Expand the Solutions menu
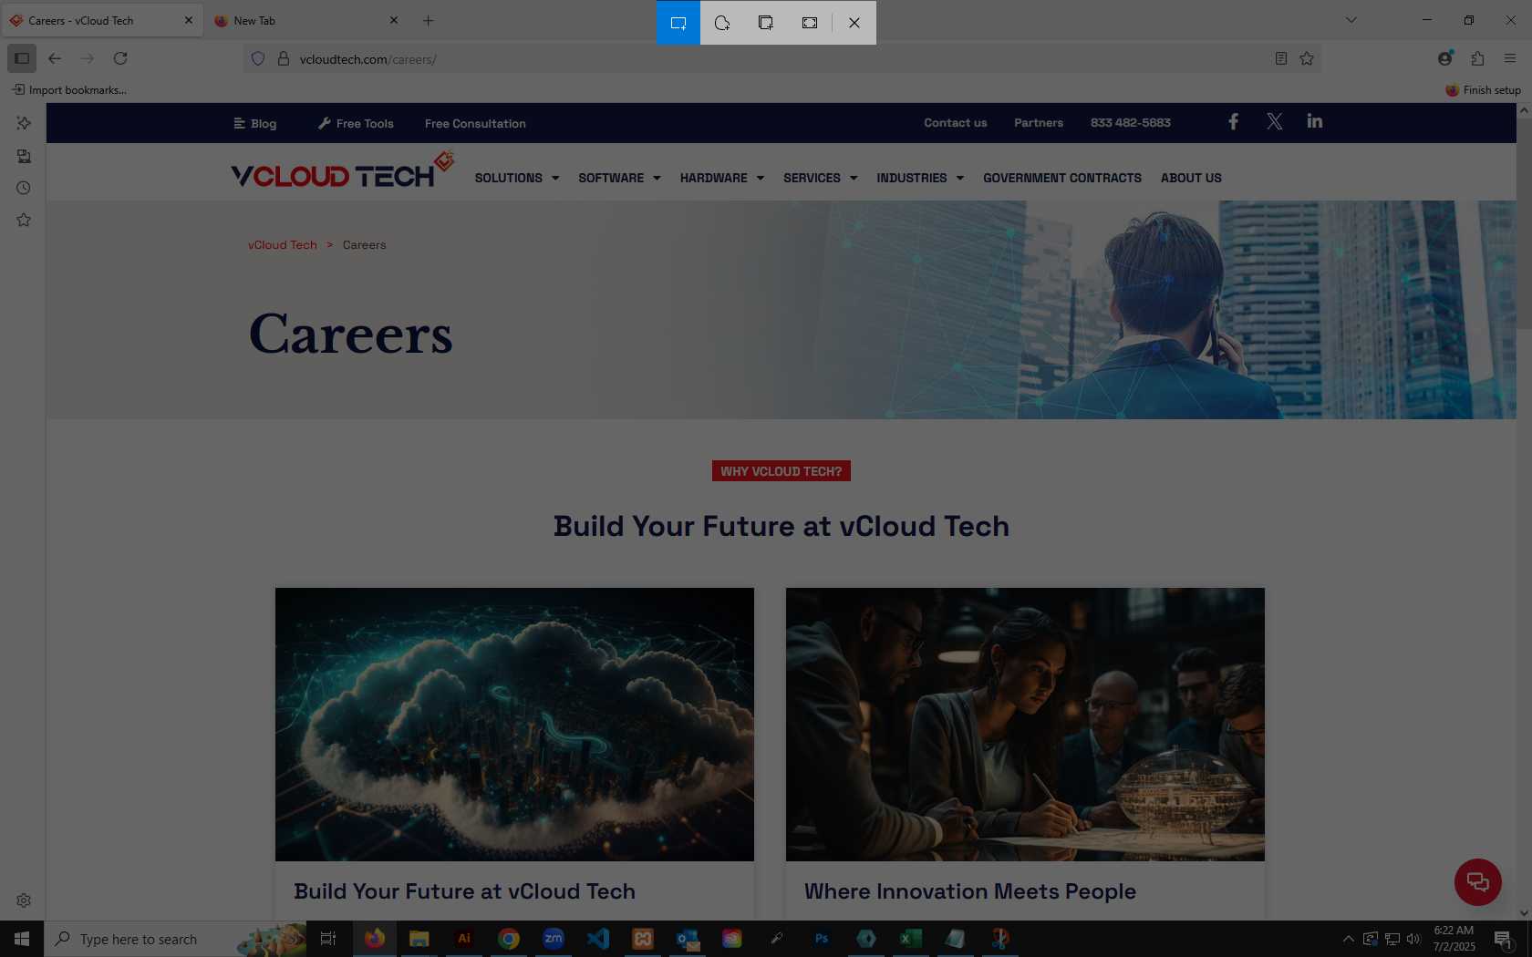Image resolution: width=1532 pixels, height=957 pixels. [x=516, y=178]
